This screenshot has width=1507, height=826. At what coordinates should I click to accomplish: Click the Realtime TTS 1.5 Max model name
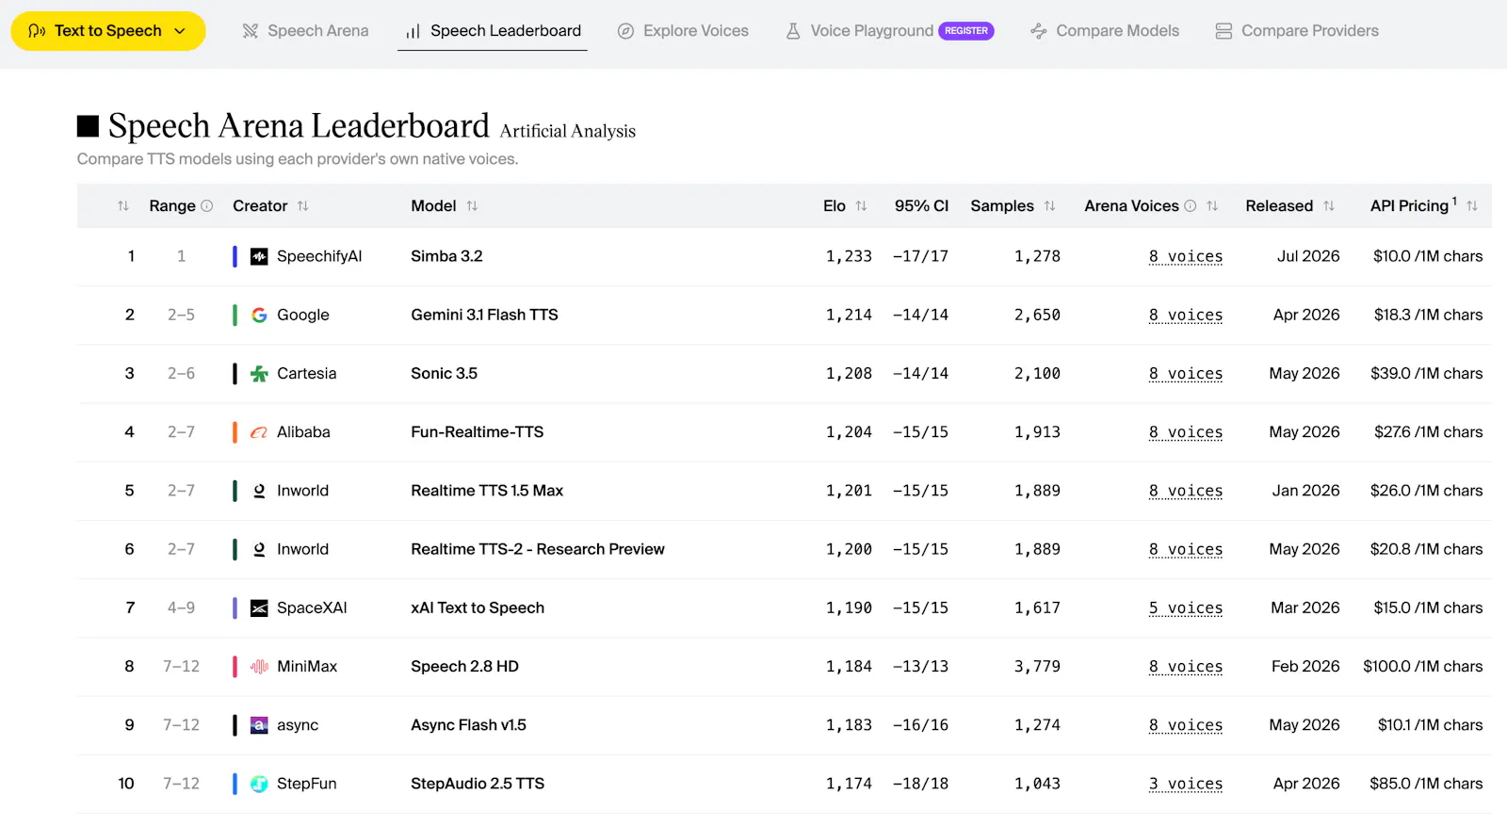point(487,491)
